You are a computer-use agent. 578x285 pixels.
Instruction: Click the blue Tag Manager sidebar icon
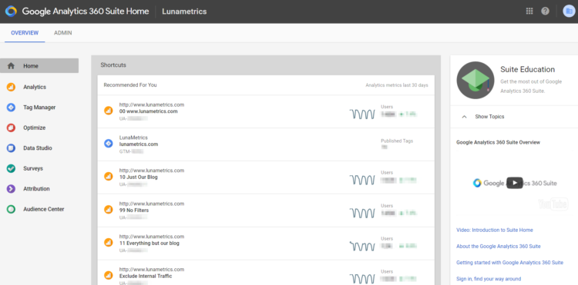point(11,108)
